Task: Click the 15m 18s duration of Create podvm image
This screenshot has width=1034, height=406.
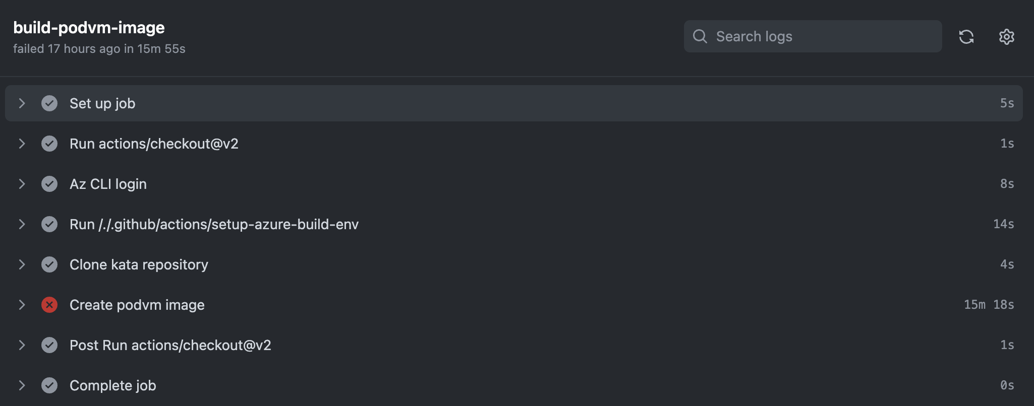Action: [989, 305]
